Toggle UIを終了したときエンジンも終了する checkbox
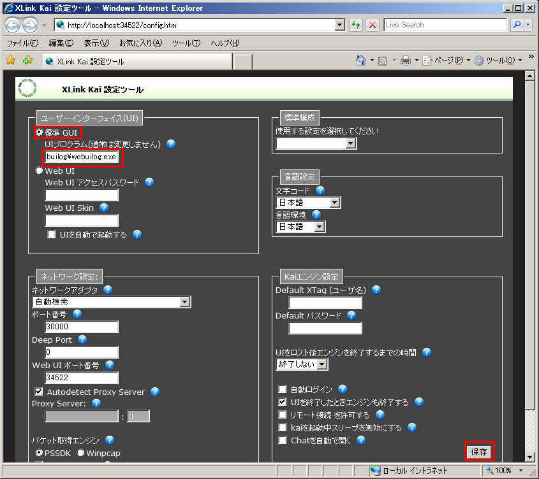This screenshot has height=479, width=539. point(282,402)
